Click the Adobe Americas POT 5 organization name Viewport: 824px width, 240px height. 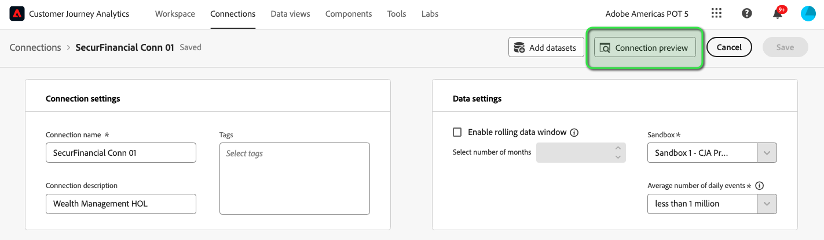(x=647, y=14)
